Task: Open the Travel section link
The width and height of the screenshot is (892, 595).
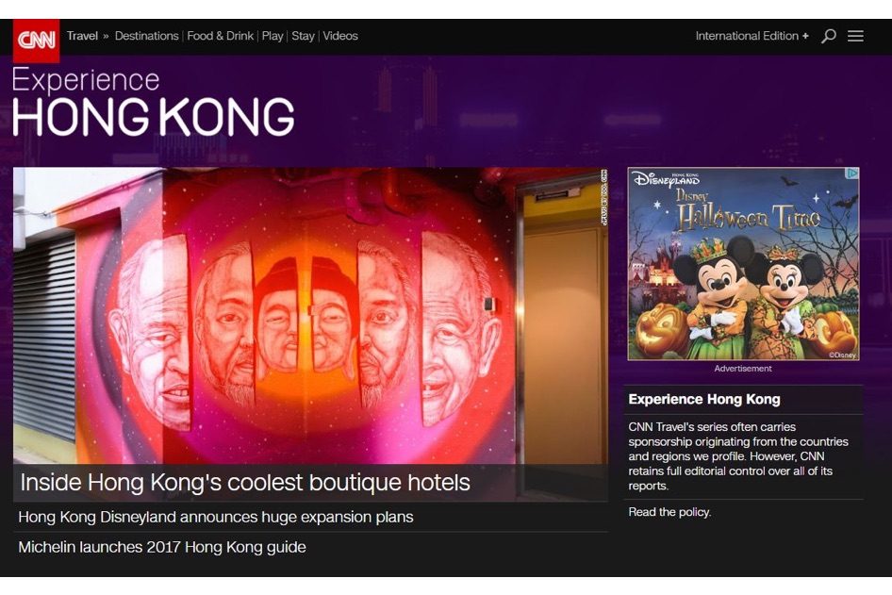Action: [82, 36]
